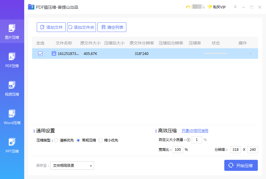Image resolution: width=266 pixels, height=179 pixels.
Task: Click the 405.67K file size cell
Action: 90,54
